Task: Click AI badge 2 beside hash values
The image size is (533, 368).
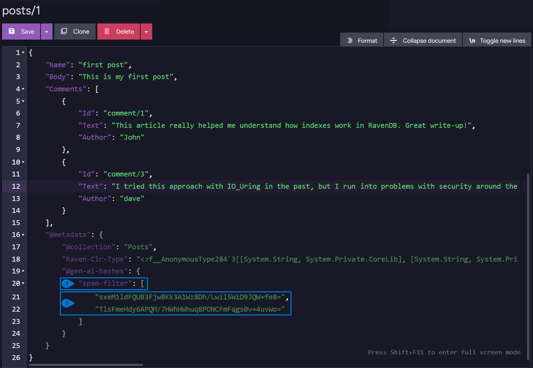Action: [67, 303]
